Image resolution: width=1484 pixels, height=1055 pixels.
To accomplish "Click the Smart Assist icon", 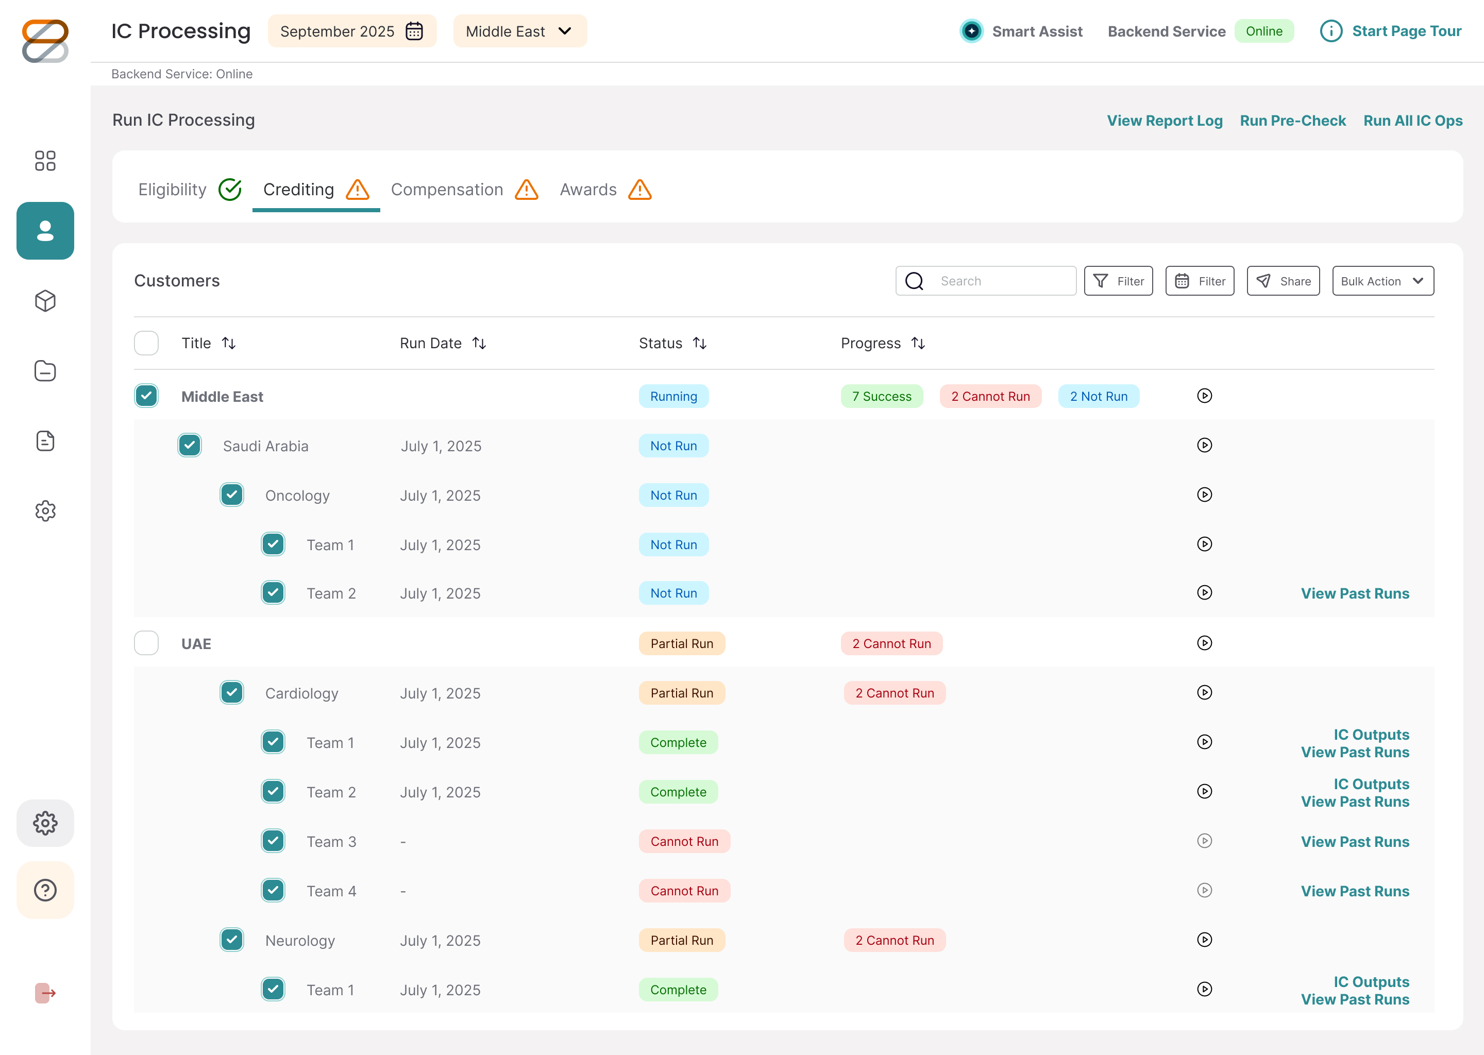I will 971,31.
